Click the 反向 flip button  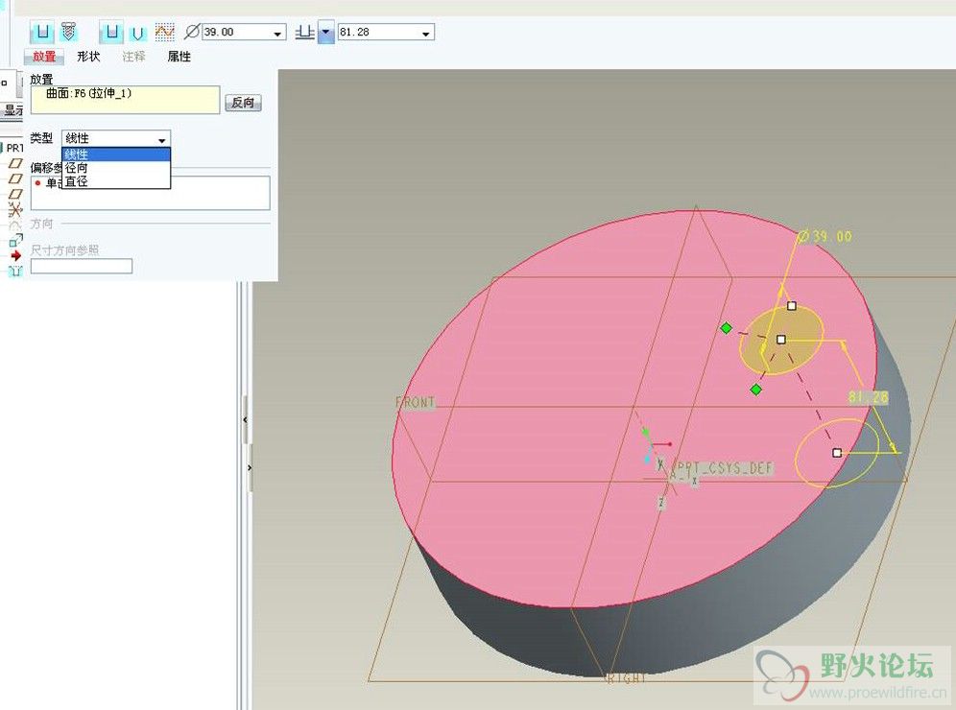(243, 103)
